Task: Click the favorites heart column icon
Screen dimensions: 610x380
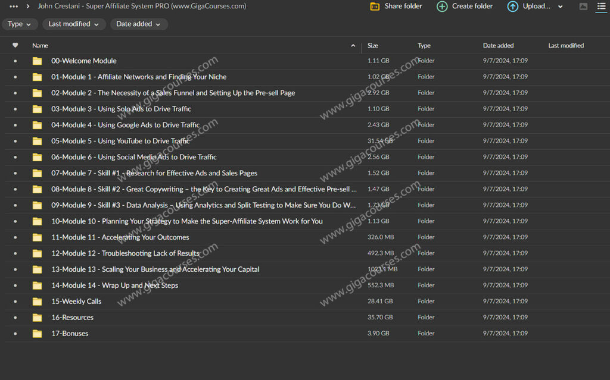Action: [15, 45]
